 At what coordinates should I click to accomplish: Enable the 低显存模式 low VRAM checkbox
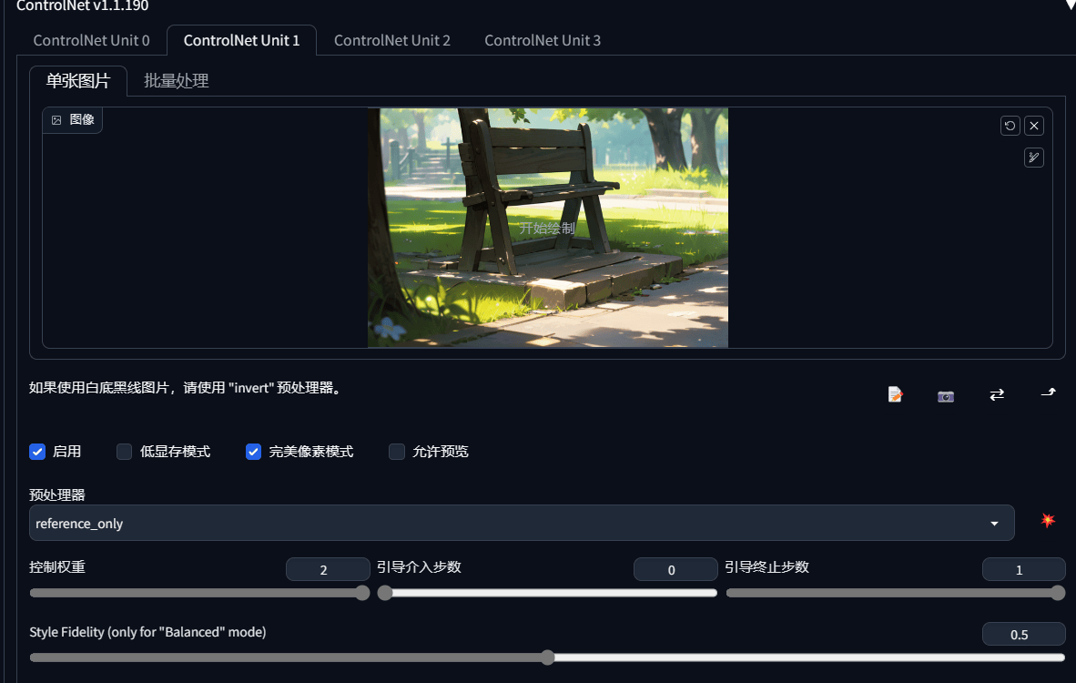pos(124,452)
